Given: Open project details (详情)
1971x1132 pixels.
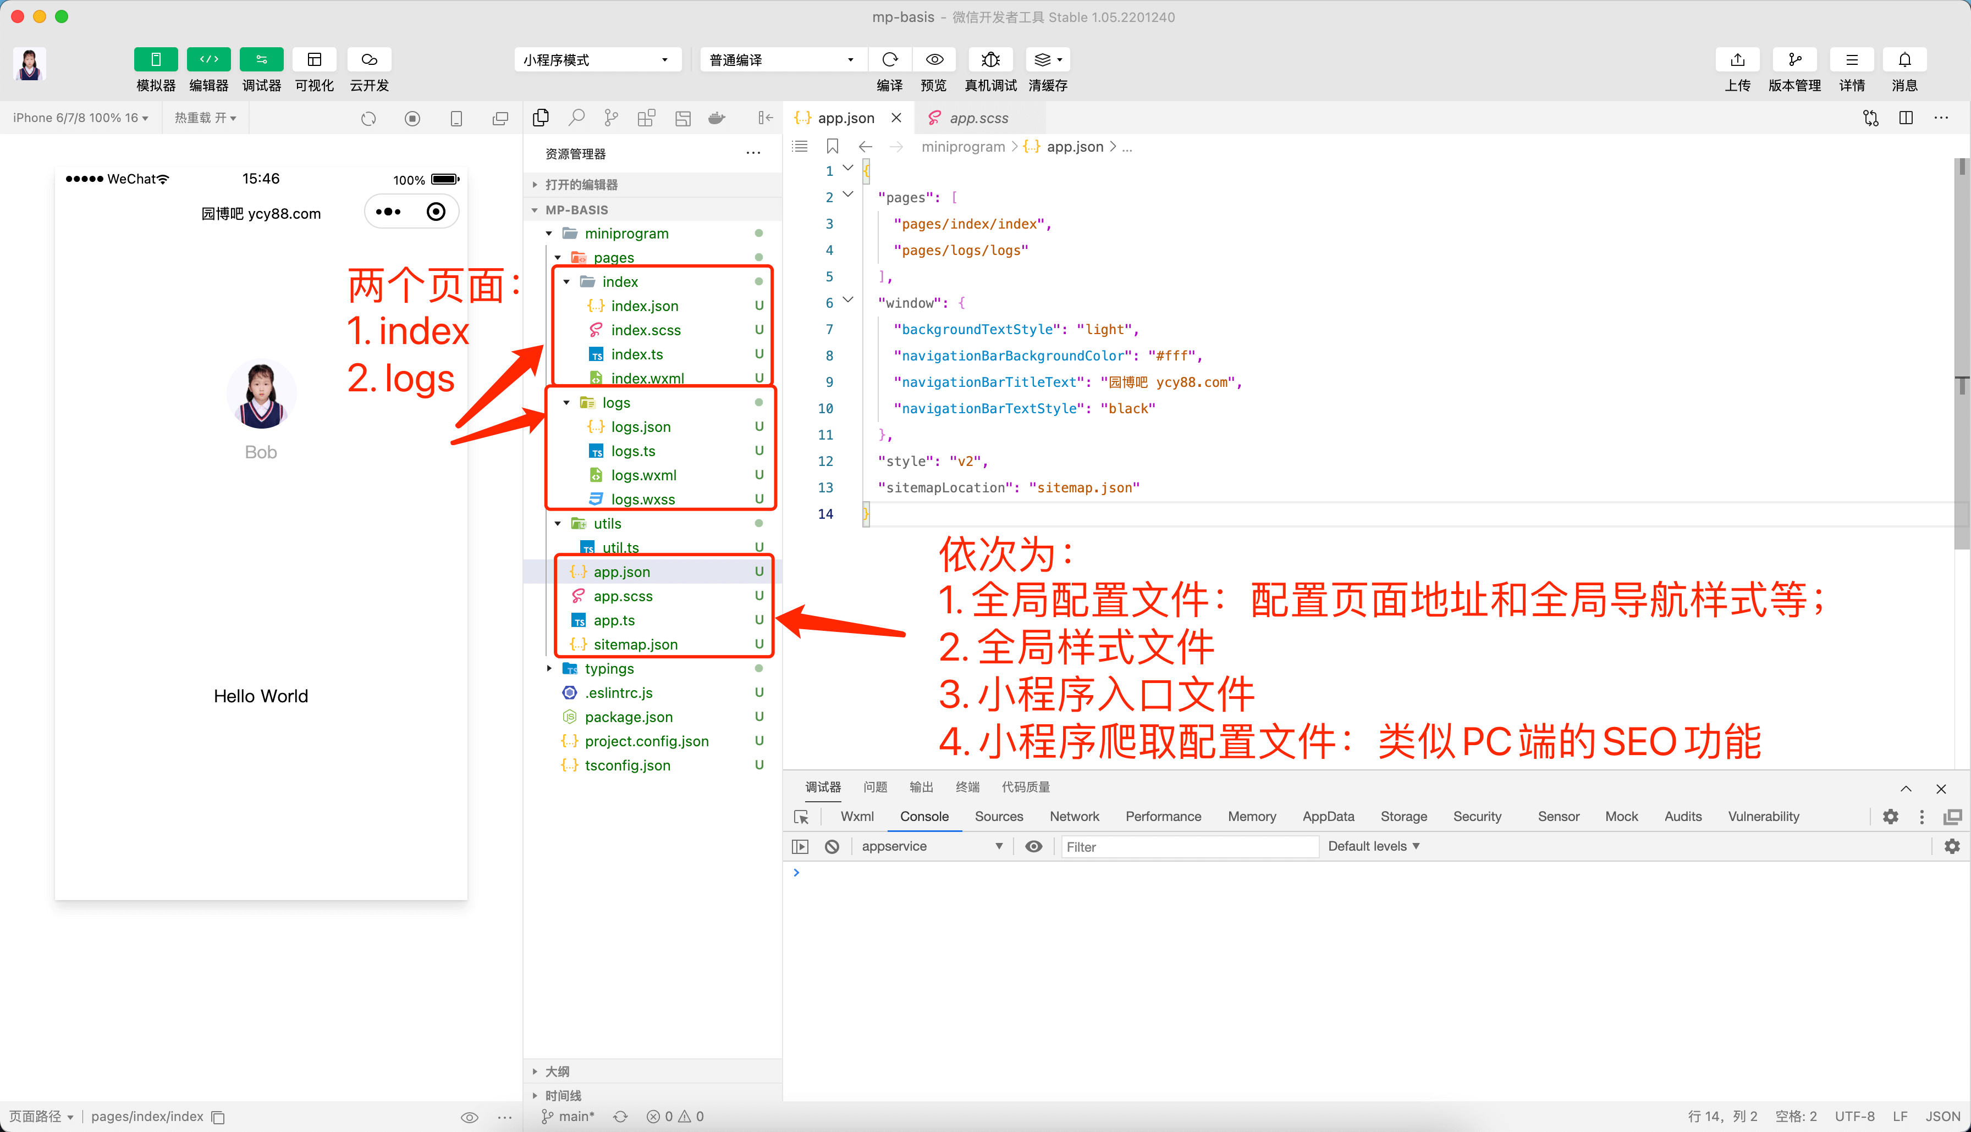Looking at the screenshot, I should (x=1852, y=60).
